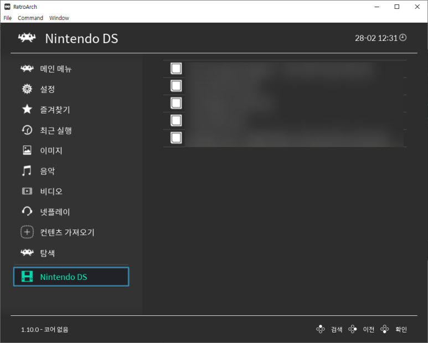Click the RetroArch invader logo in header

(x=27, y=38)
